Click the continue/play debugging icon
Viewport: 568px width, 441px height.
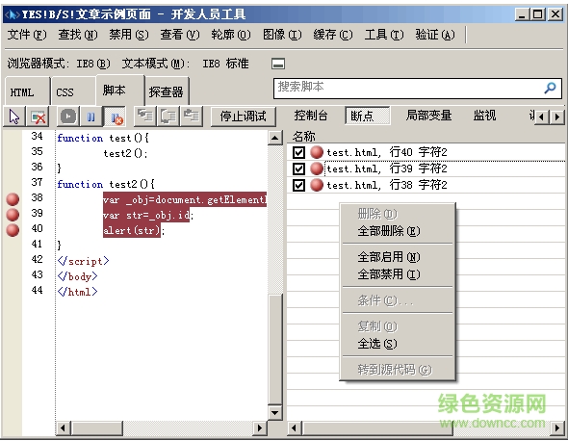click(68, 117)
